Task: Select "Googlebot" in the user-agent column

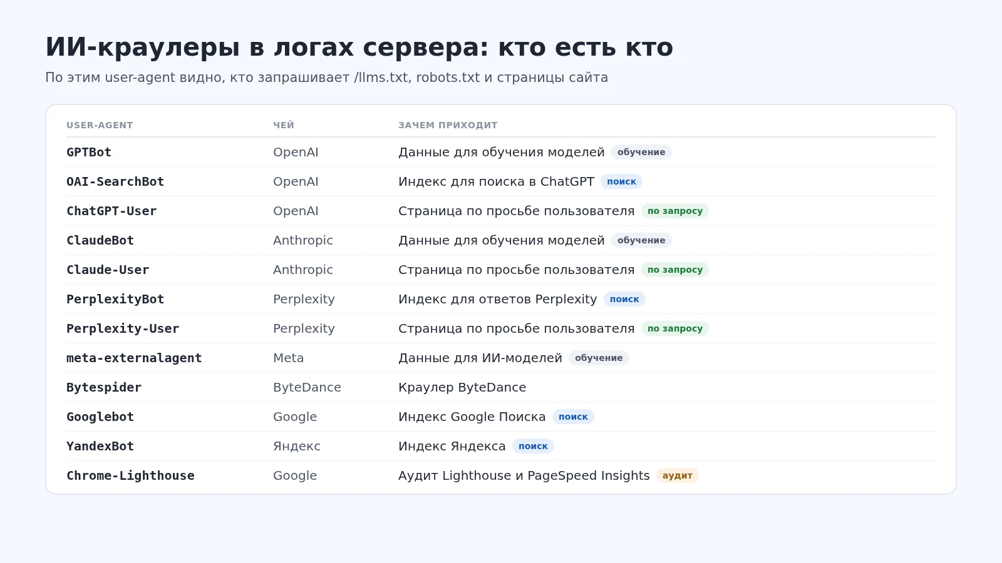Action: pos(100,417)
